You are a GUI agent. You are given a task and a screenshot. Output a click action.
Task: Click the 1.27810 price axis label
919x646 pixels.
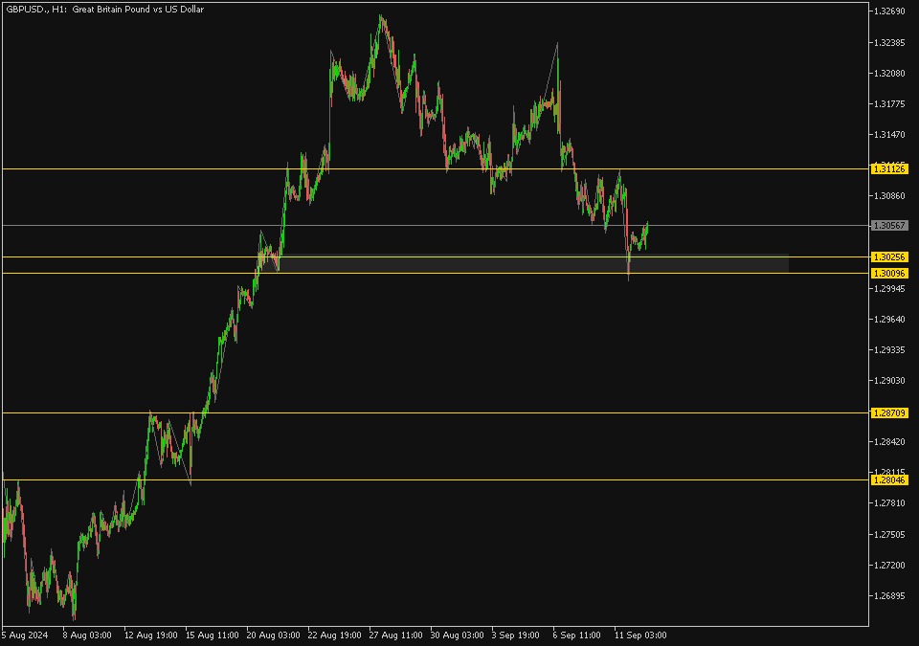coord(889,503)
